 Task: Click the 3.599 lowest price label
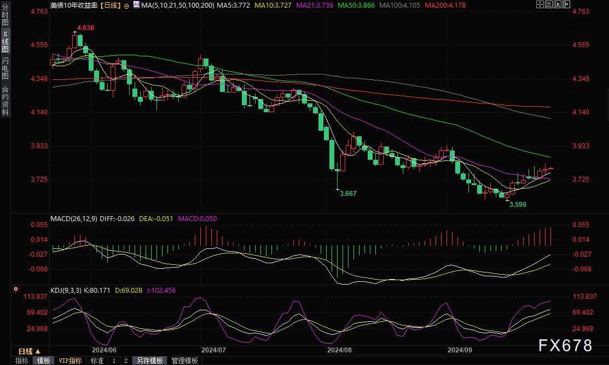(518, 204)
